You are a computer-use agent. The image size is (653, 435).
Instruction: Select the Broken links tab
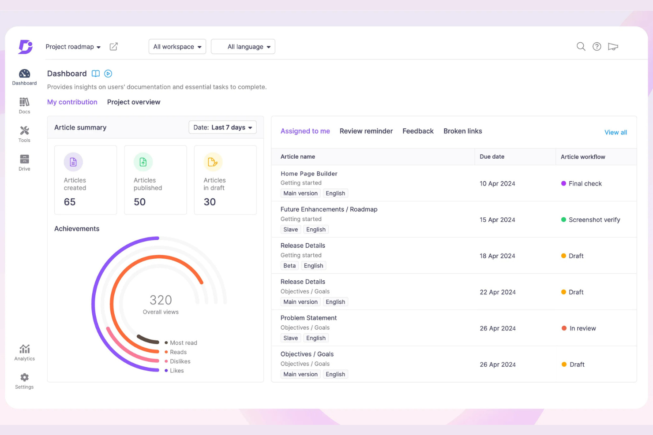(x=463, y=131)
